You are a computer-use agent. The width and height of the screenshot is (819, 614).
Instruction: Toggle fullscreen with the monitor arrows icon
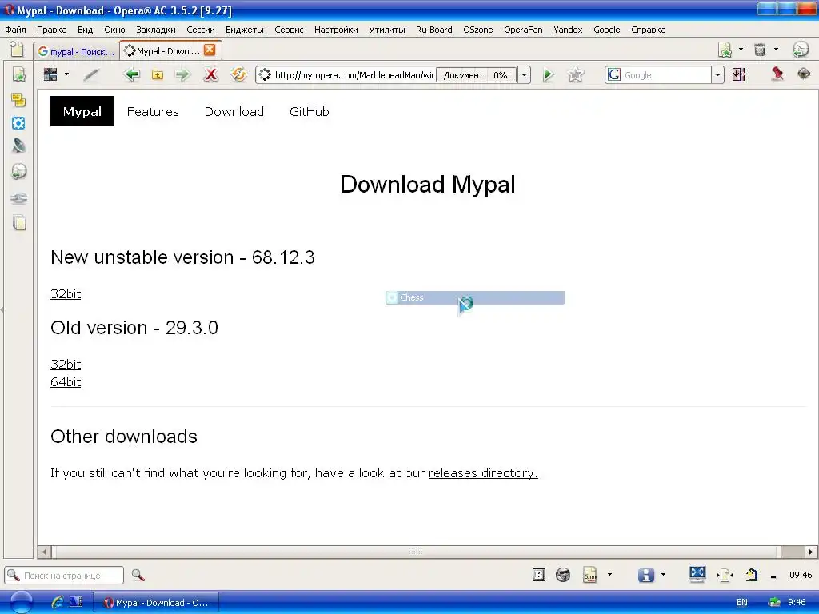697,574
